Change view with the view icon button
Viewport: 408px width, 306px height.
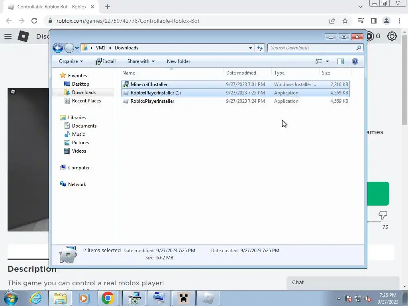coord(318,61)
